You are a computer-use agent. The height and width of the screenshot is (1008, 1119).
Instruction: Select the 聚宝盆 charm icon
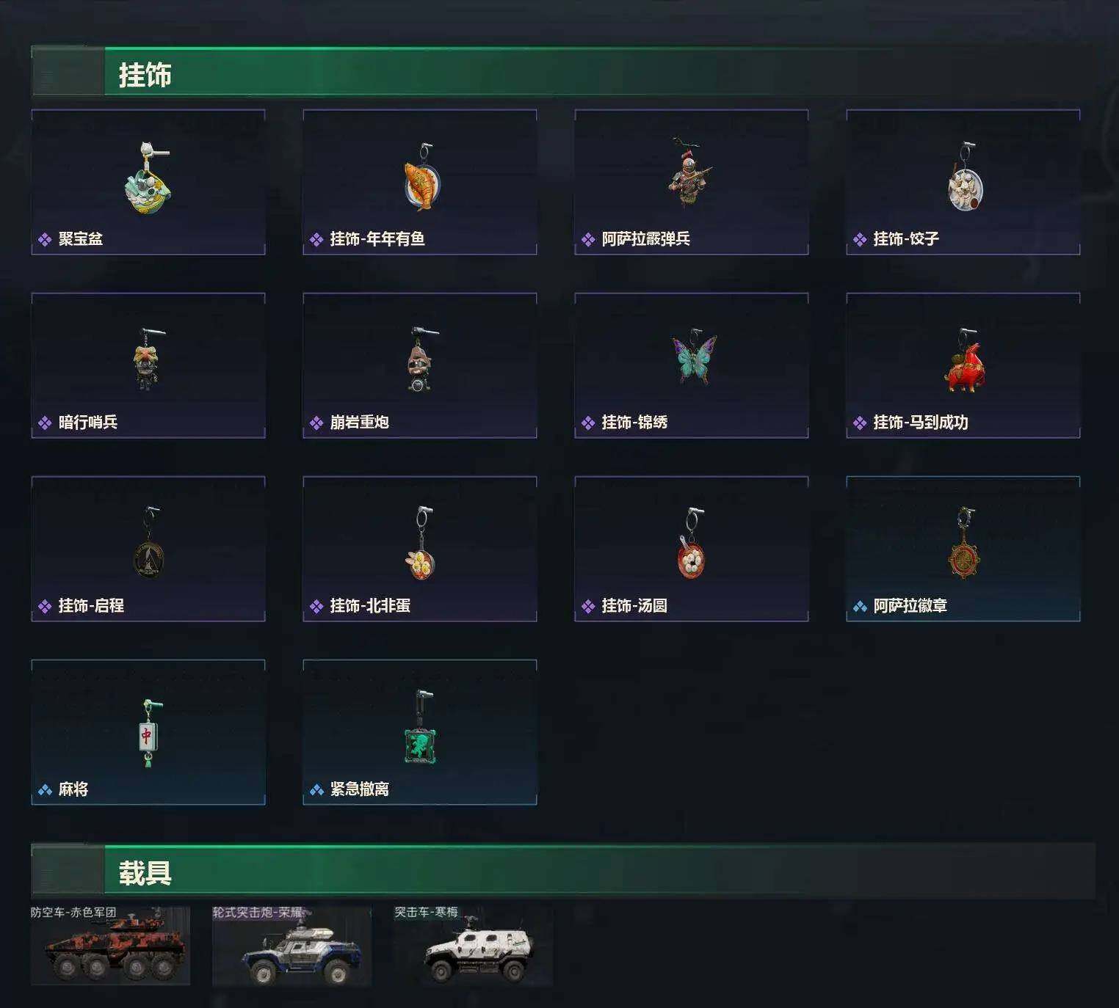pyautogui.click(x=148, y=178)
